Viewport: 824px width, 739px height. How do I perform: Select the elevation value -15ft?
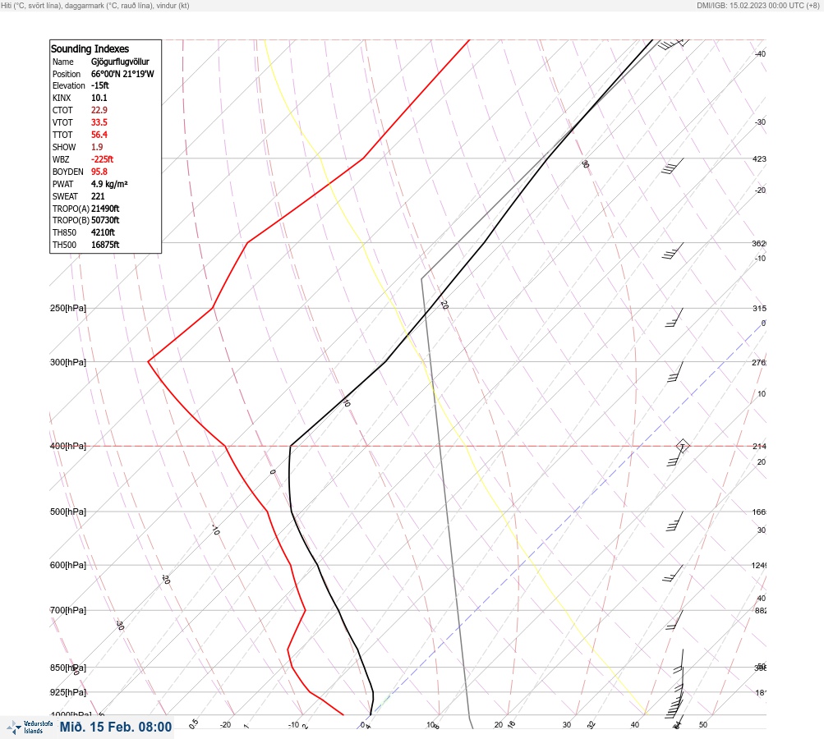[100, 85]
